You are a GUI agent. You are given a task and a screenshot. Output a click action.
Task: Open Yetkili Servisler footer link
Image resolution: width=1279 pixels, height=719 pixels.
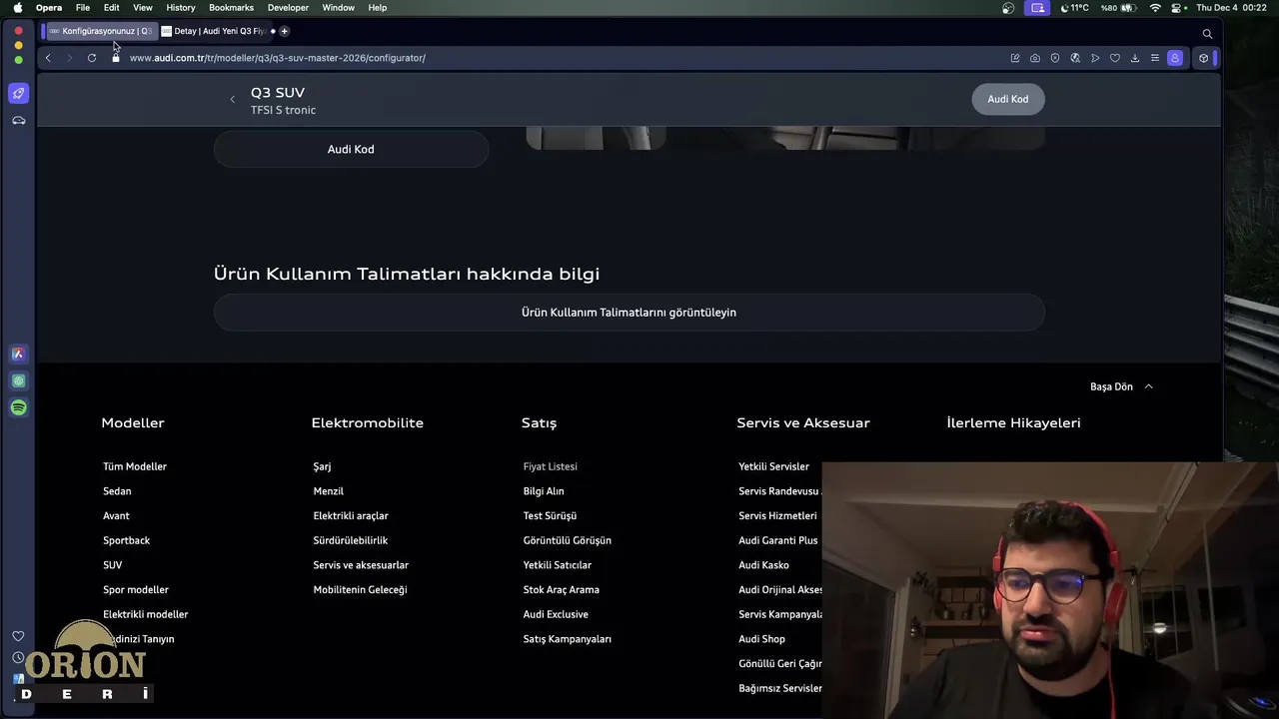(774, 466)
